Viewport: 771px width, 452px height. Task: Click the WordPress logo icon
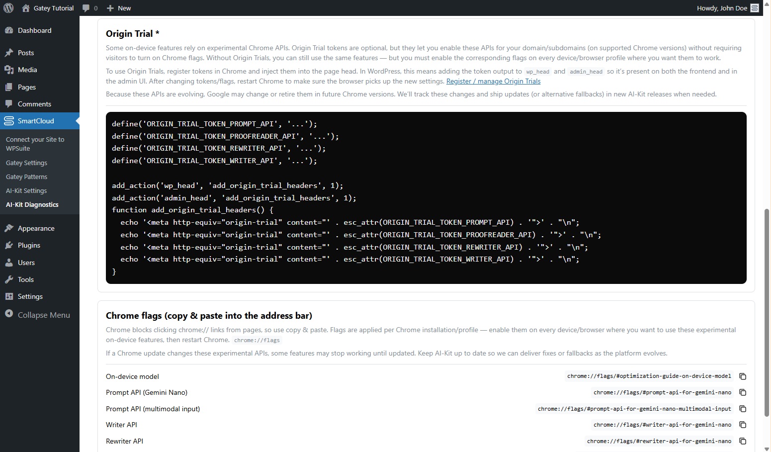click(8, 8)
